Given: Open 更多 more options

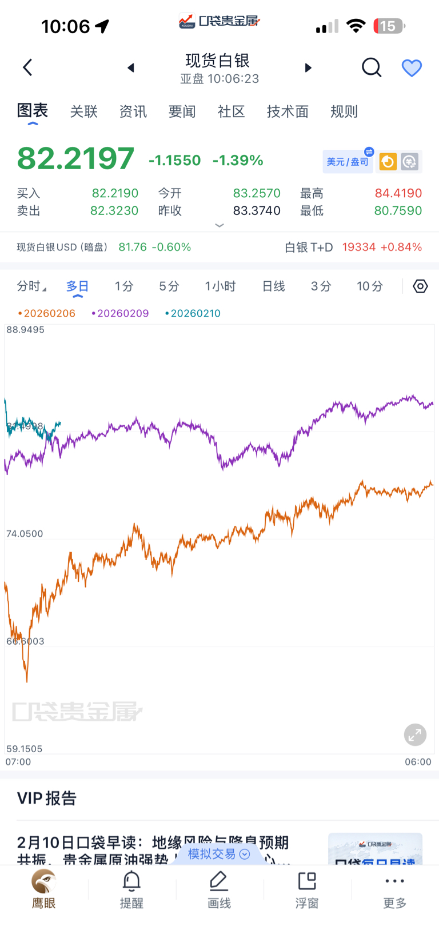Looking at the screenshot, I should (394, 889).
